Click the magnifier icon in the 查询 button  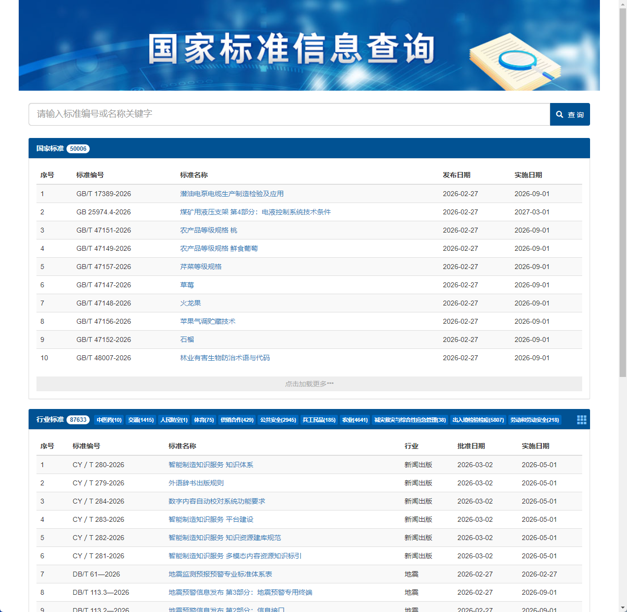click(x=560, y=114)
